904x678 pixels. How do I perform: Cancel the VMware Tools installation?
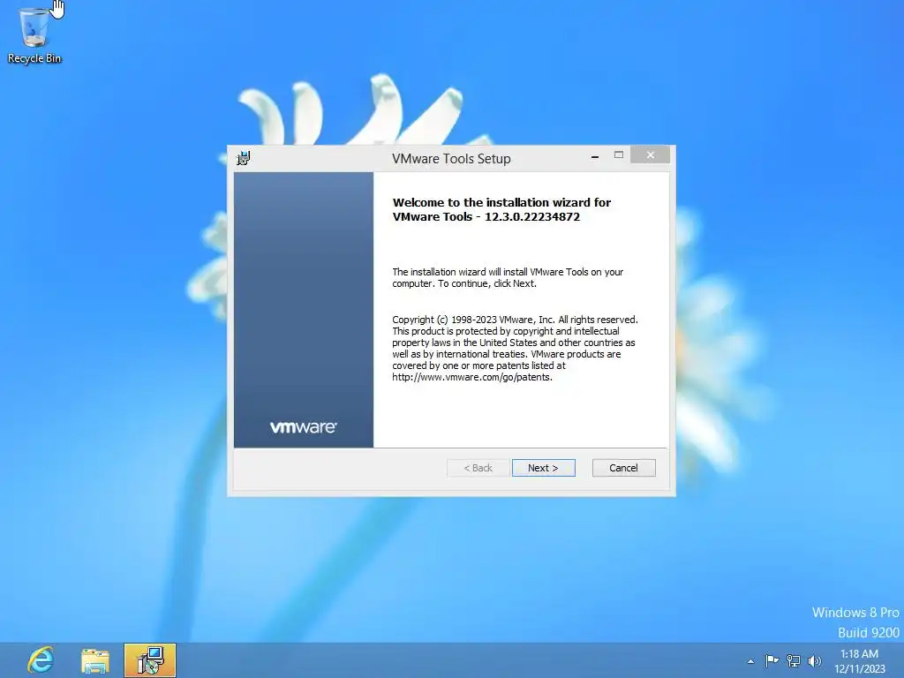pos(624,468)
